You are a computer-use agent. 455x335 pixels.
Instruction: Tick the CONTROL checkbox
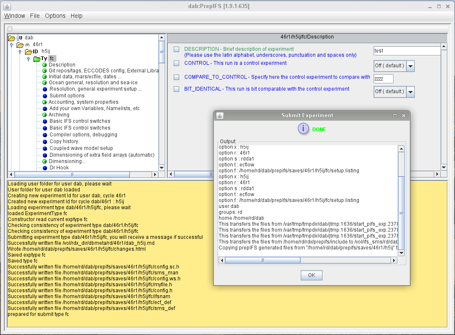point(176,63)
